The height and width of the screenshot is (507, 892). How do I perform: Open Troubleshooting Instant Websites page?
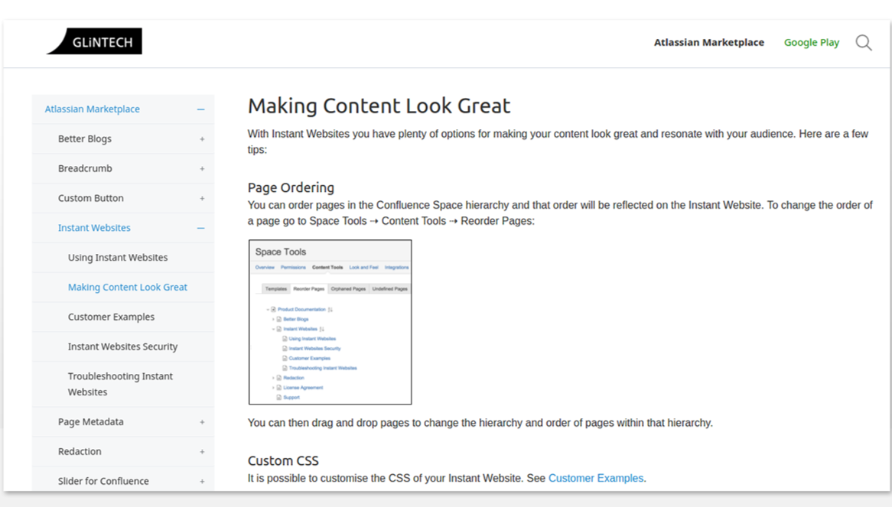(120, 384)
